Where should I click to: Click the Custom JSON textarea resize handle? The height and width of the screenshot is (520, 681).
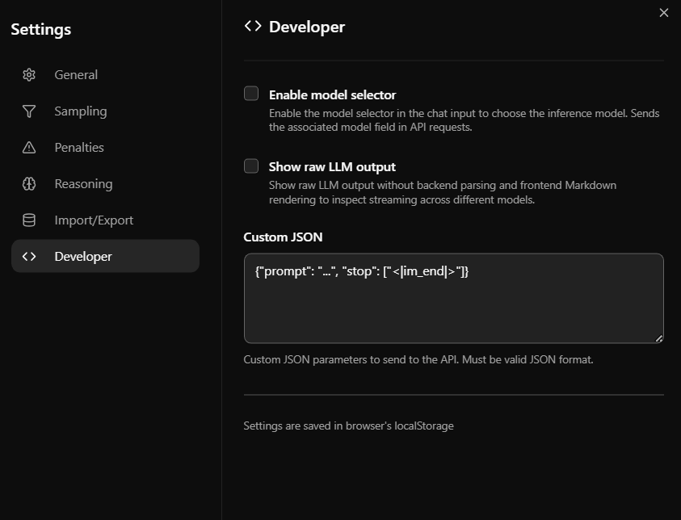coord(659,339)
